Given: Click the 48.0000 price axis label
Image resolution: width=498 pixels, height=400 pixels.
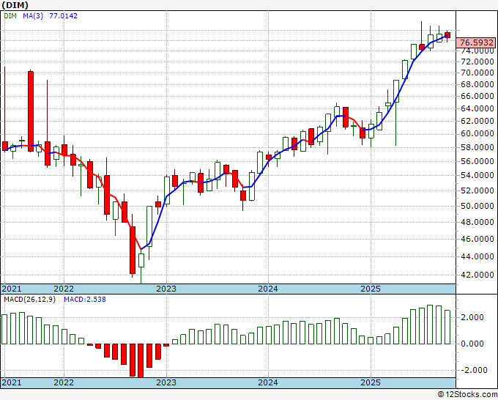Looking at the screenshot, I should pos(477,222).
